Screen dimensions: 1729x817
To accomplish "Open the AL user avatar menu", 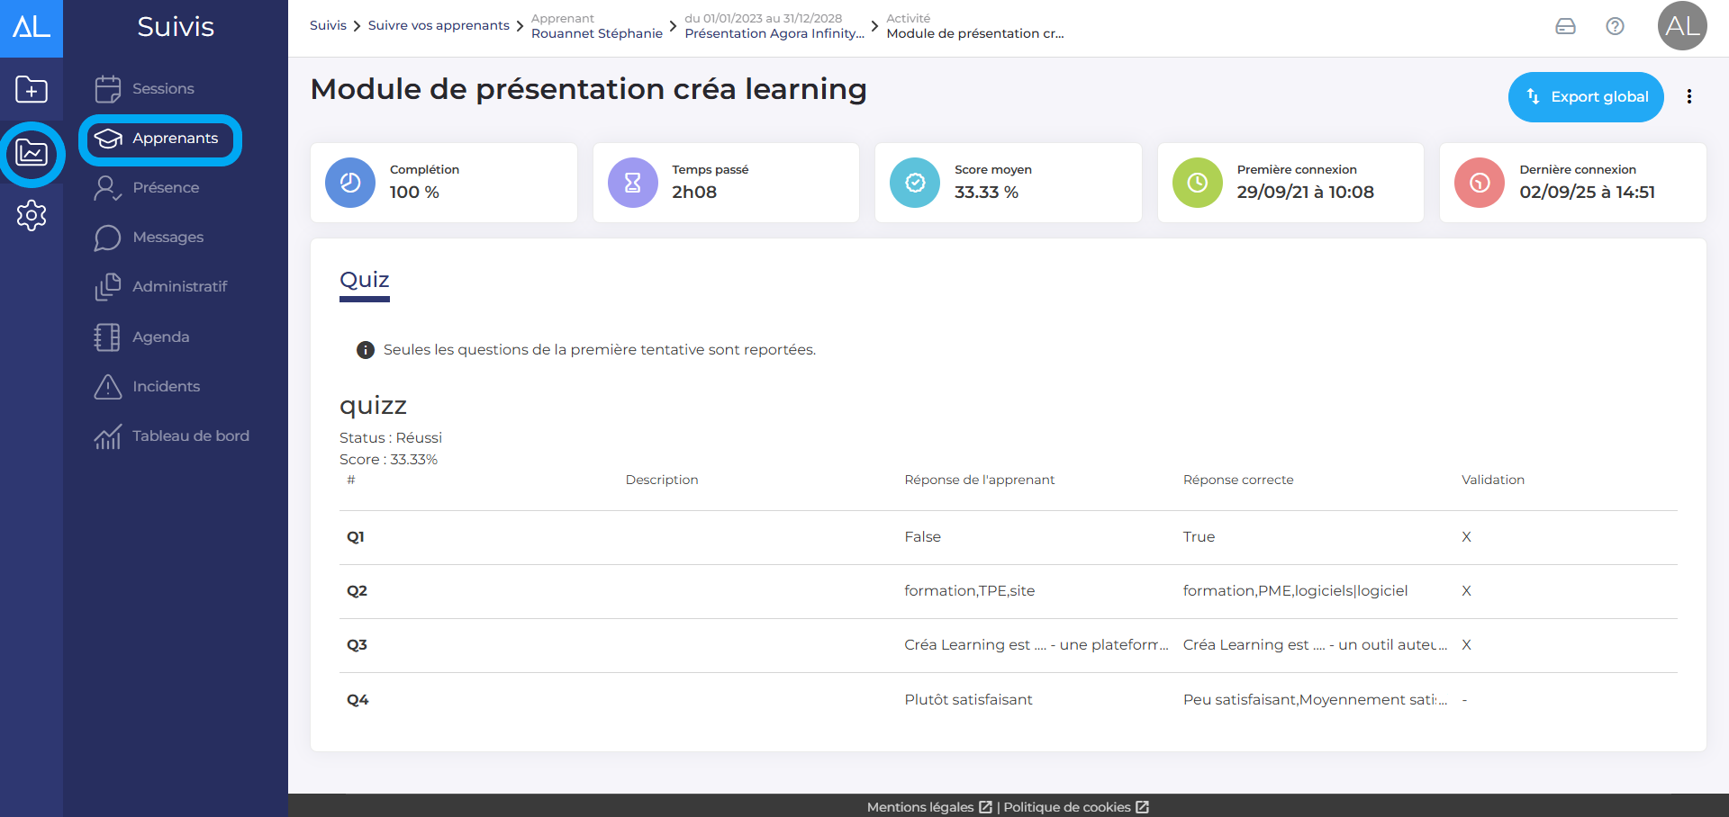I will coord(1681,26).
